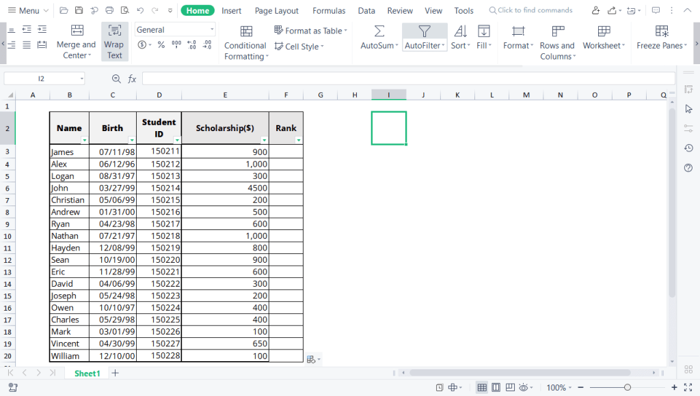This screenshot has width=700, height=396.
Task: Click the print icon in quick access toolbar
Action: (109, 11)
